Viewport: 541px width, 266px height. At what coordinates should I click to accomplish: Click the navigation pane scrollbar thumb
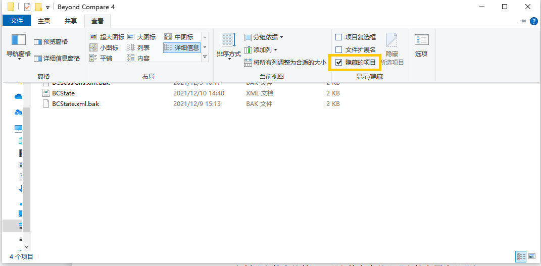27,169
